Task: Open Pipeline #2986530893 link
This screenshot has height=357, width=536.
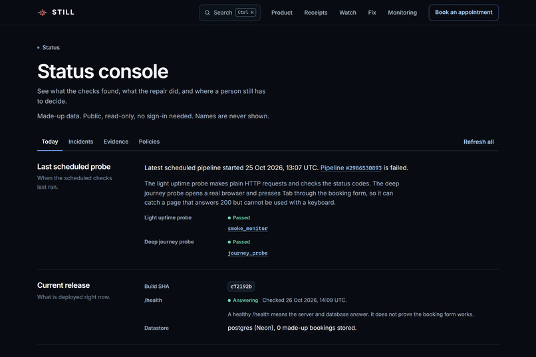Action: pyautogui.click(x=350, y=168)
